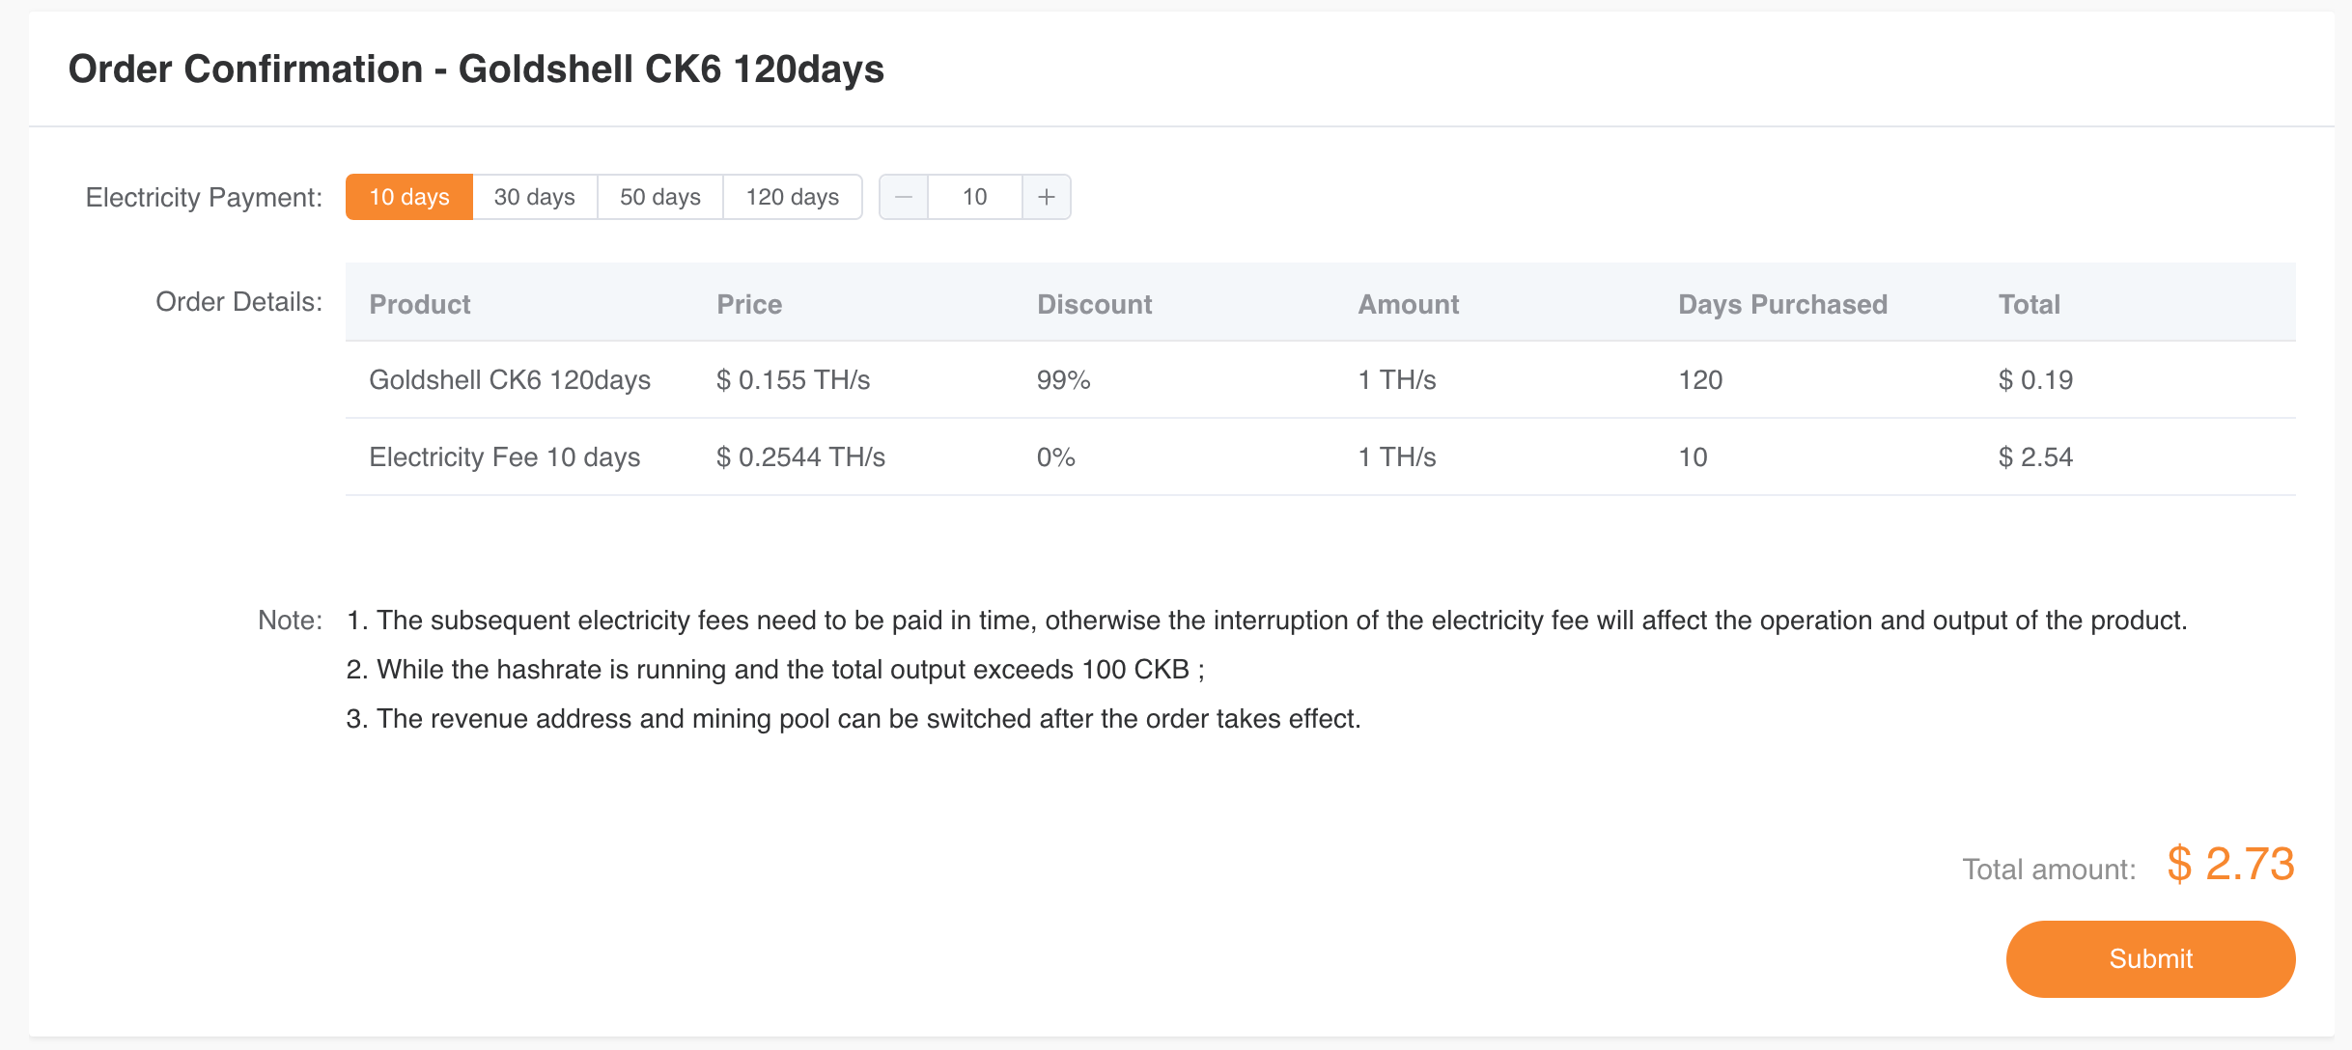This screenshot has height=1050, width=2352.
Task: Select the Goldshell CK6 120days product cell
Action: click(x=510, y=380)
